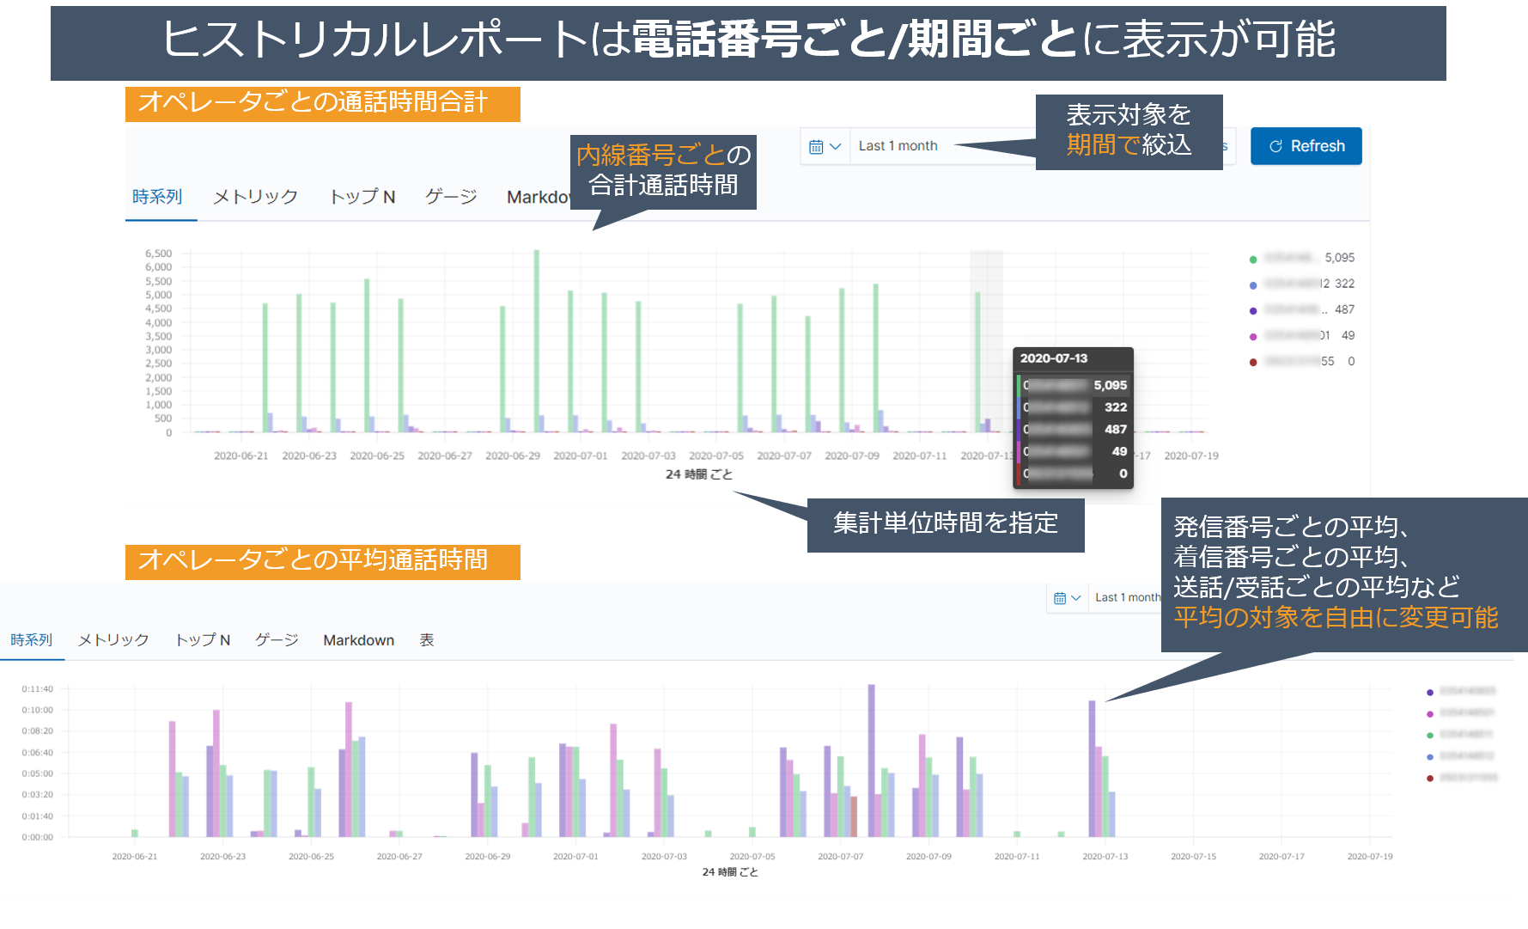Expand the quick-select chevron in the upper date picker
1528x929 pixels.
click(835, 147)
